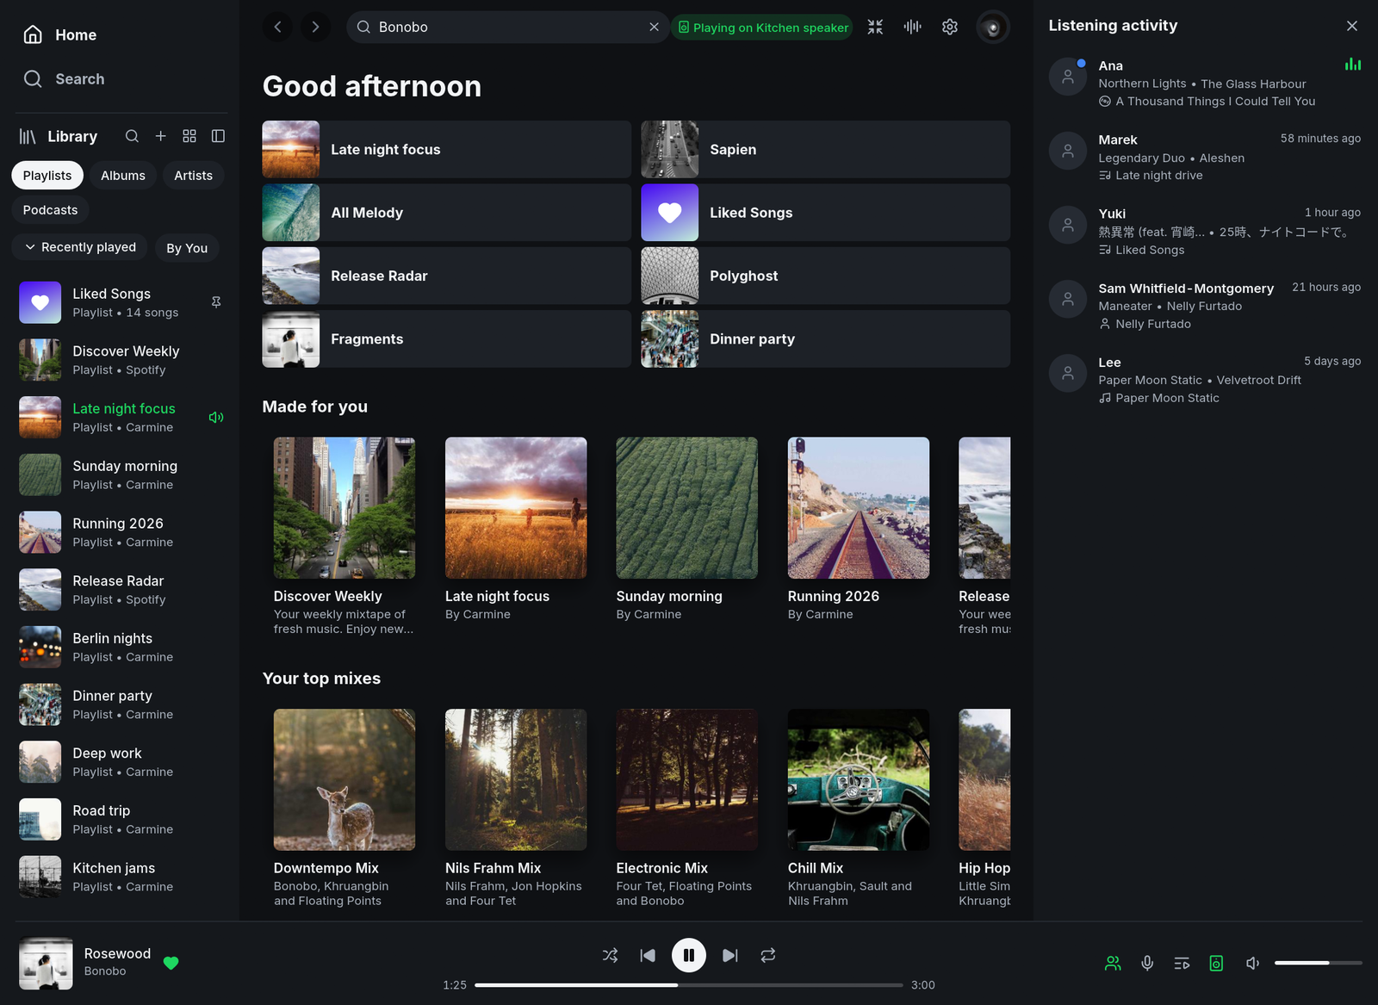Switch library to grid view
Screen dimensions: 1378x1005
coord(189,136)
